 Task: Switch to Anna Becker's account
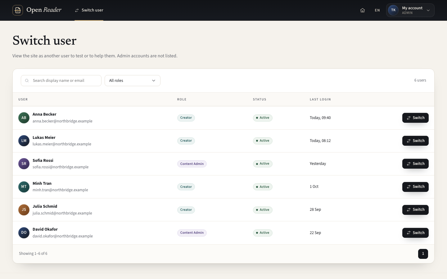click(415, 118)
